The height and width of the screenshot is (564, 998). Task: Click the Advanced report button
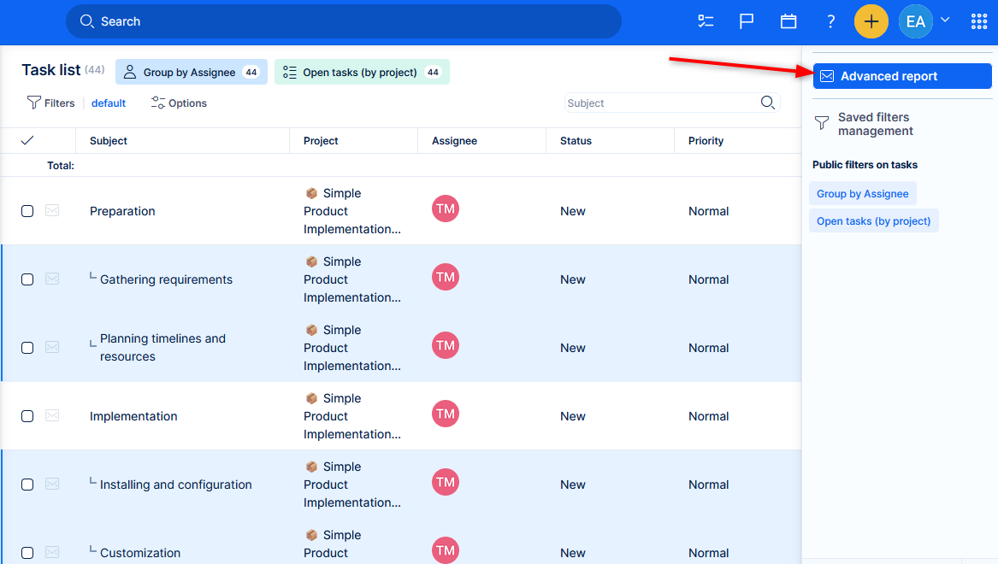[902, 76]
